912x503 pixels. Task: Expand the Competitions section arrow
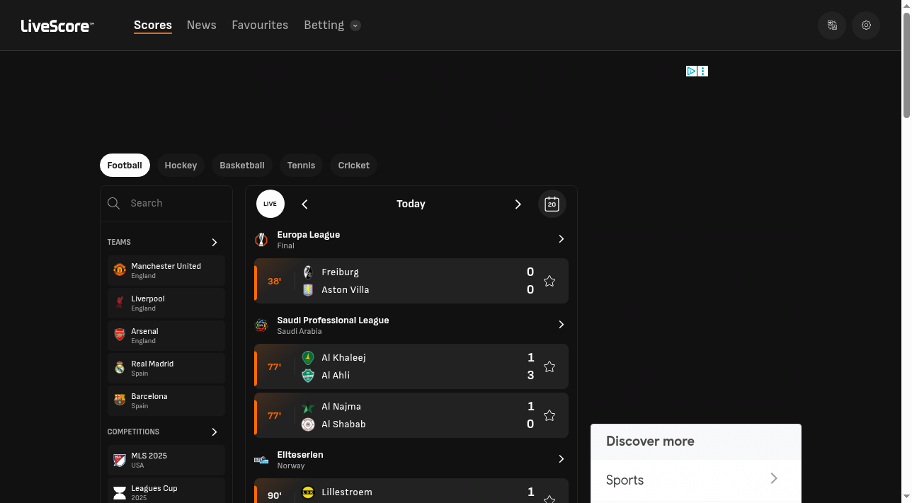[x=215, y=432]
